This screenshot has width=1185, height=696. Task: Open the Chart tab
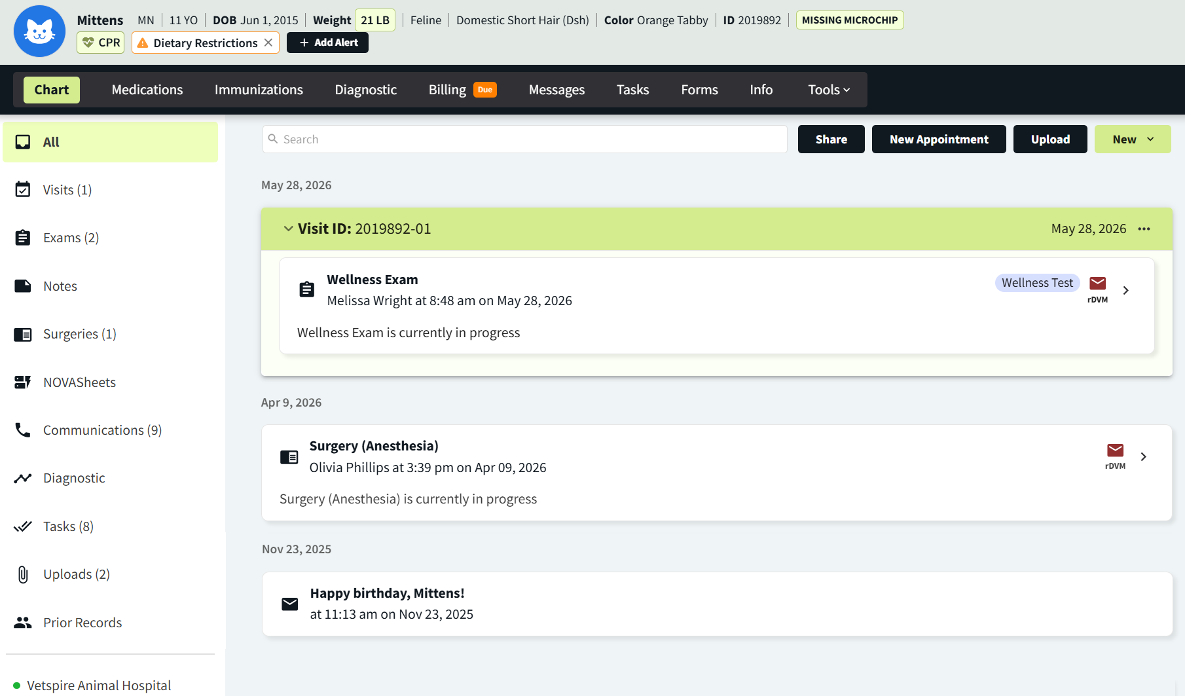(x=52, y=90)
